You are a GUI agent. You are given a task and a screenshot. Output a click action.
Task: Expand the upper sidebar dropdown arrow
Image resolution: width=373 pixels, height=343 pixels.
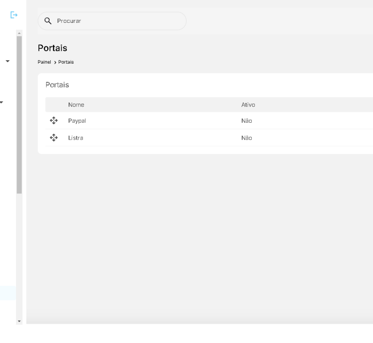pos(7,61)
